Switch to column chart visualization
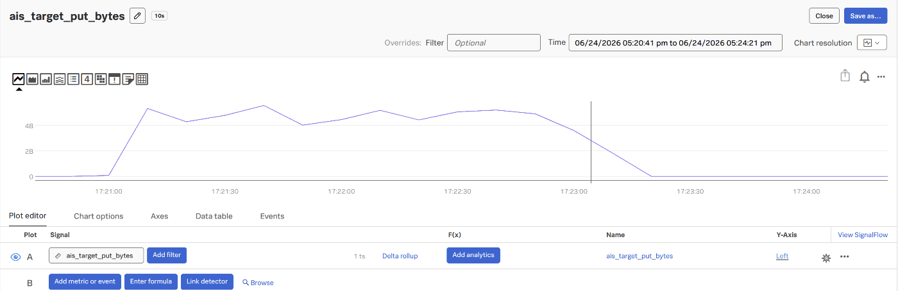Viewport: 898px width, 291px height. pos(46,79)
